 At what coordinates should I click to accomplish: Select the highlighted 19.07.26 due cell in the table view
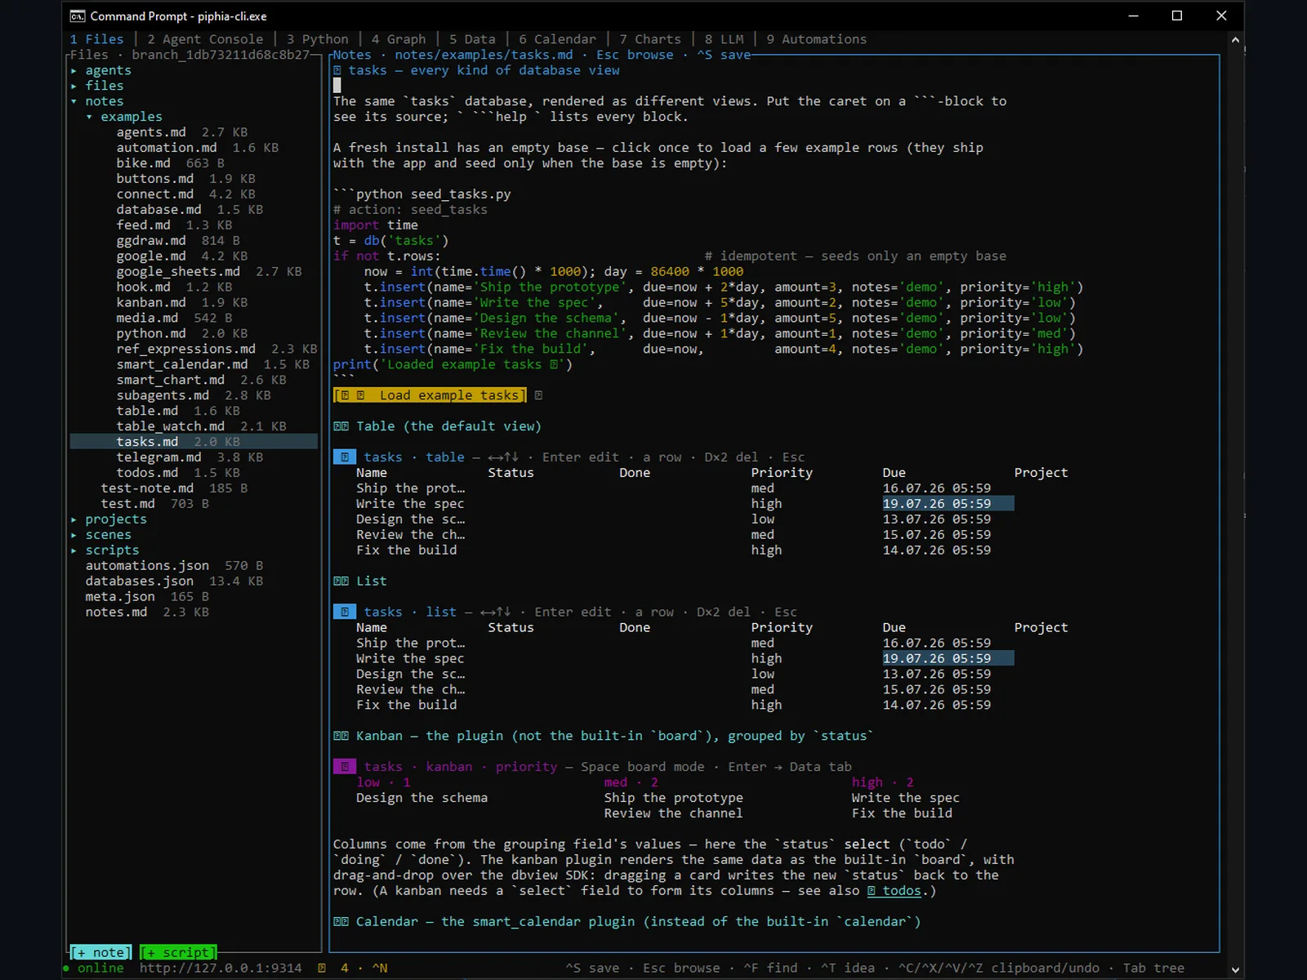pos(948,504)
